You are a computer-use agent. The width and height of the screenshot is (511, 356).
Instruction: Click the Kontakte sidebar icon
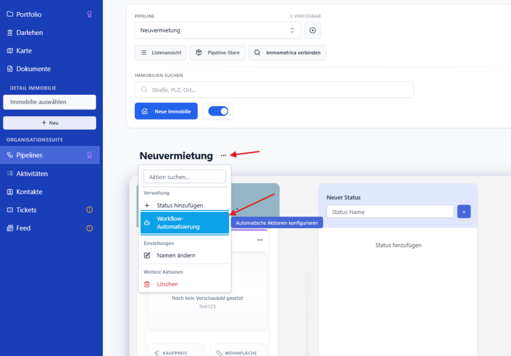coord(10,191)
